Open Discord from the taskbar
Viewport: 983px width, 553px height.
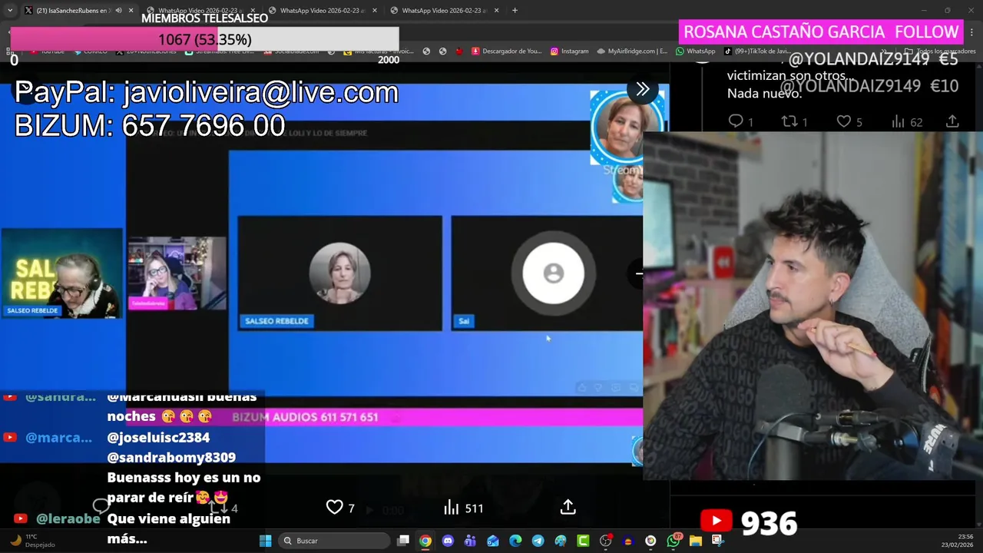tap(448, 541)
